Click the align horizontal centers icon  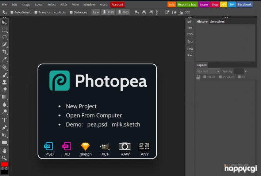tap(144, 12)
